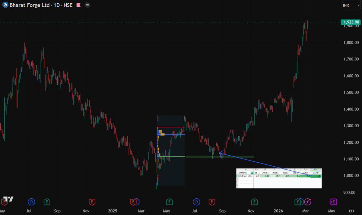Click the 1,900.00 price axis label
The height and width of the screenshot is (215, 362).
coord(351,26)
